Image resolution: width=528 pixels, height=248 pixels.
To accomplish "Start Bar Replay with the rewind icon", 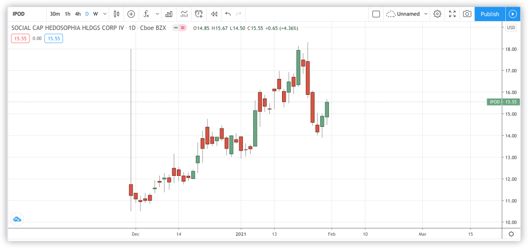I will 214,14.
